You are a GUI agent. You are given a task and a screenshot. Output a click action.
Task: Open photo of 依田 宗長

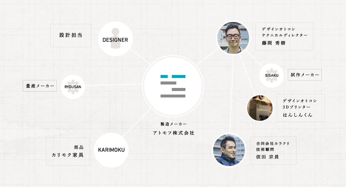(229, 150)
